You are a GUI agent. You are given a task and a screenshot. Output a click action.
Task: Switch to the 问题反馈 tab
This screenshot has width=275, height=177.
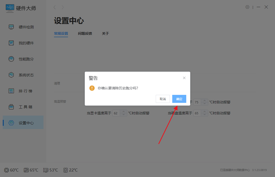pyautogui.click(x=85, y=33)
